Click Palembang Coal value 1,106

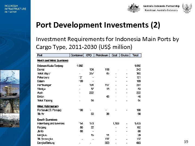tap(116, 123)
